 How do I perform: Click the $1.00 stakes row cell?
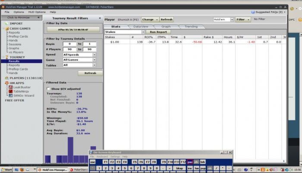pos(115,42)
